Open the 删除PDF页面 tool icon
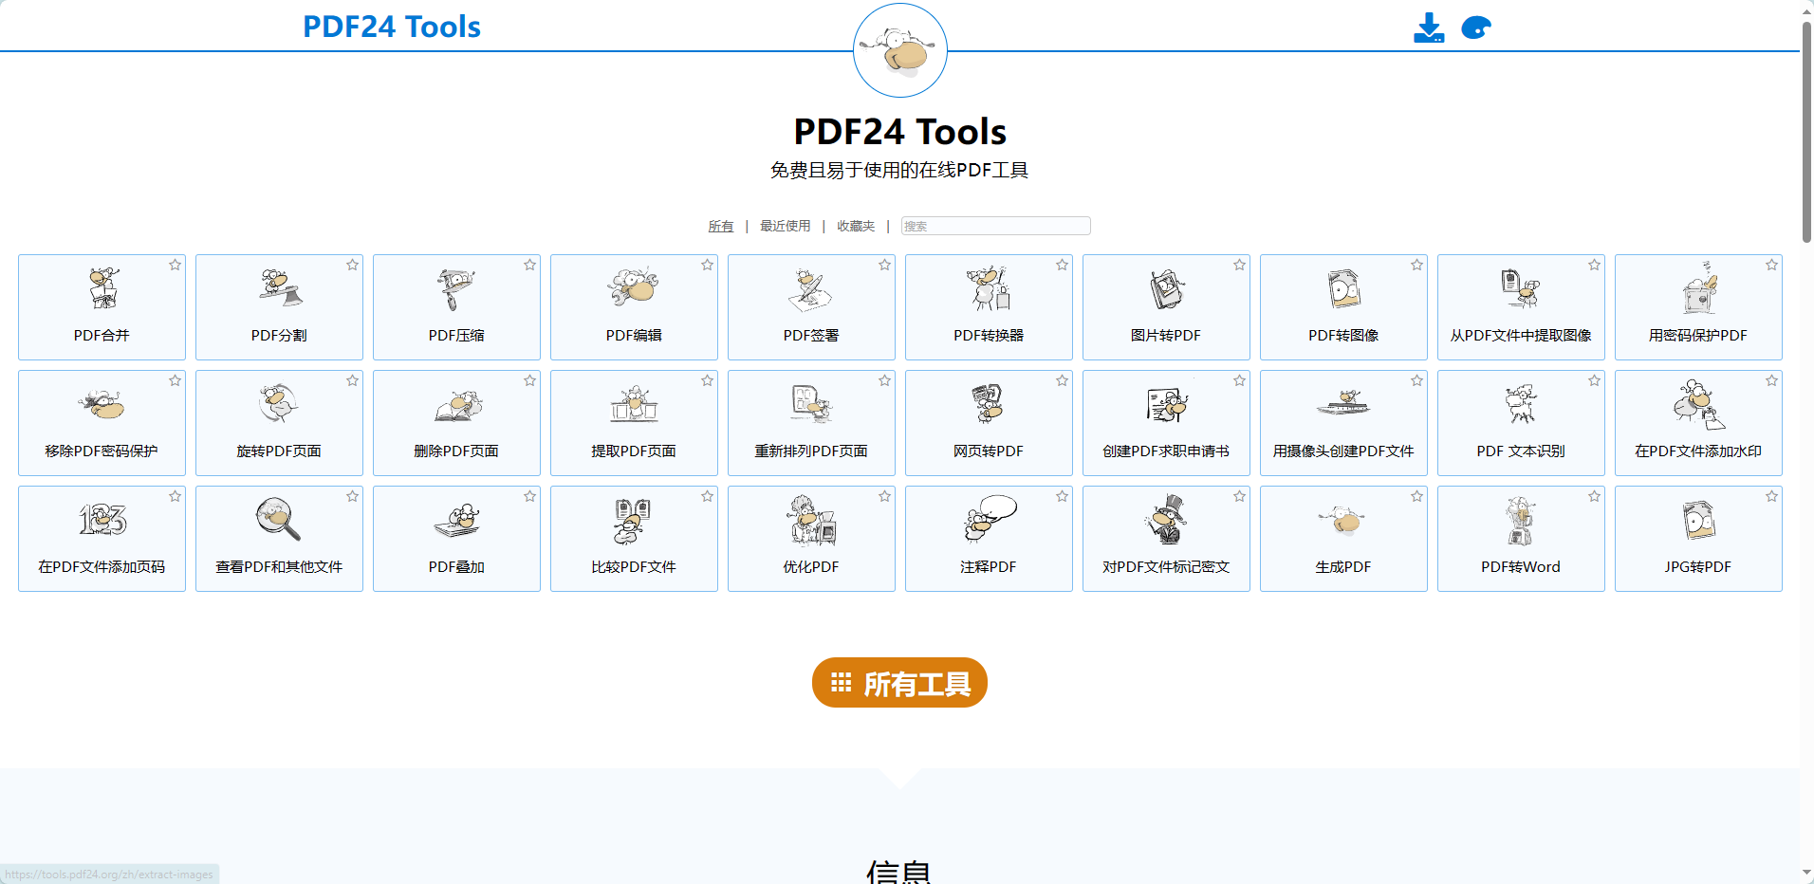Viewport: 1814px width, 884px height. (x=457, y=406)
